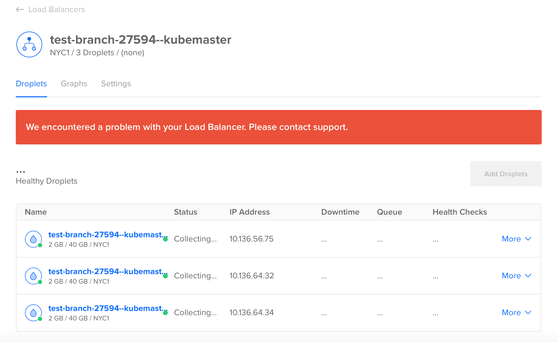Click the Health Checks column header
The width and height of the screenshot is (558, 342).
pyautogui.click(x=460, y=212)
